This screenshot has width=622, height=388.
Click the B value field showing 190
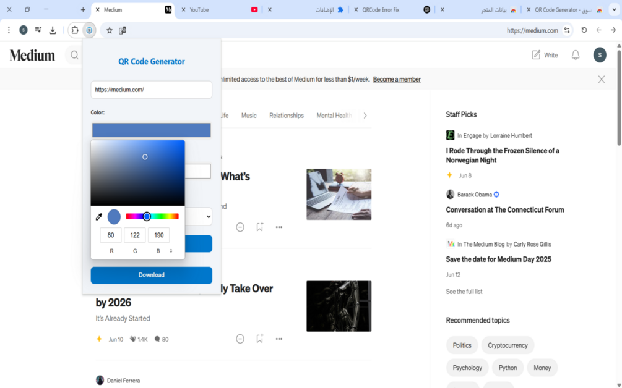coord(158,235)
